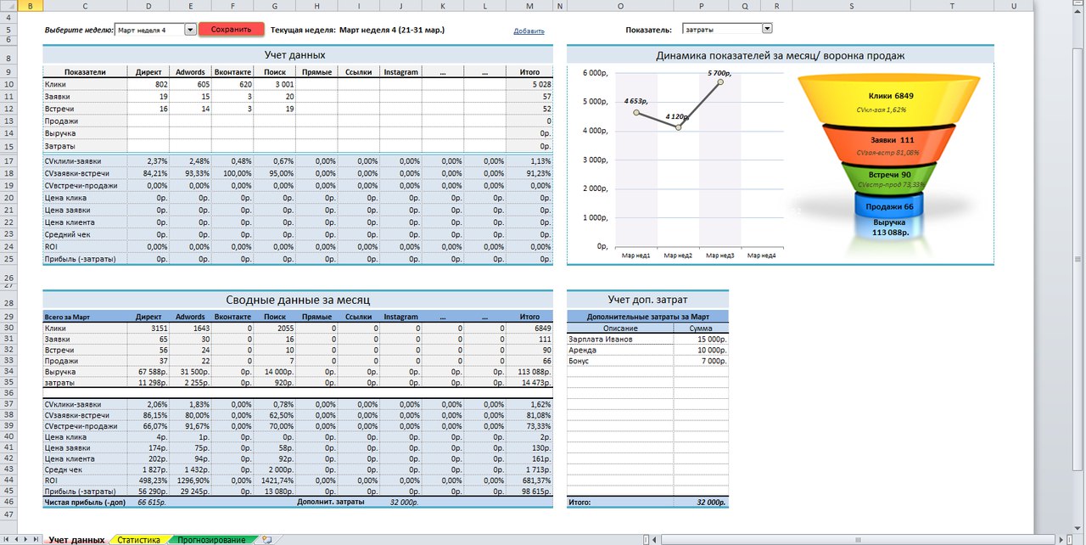Click the Директ clicks cell showing 802
The image size is (1086, 545).
(148, 85)
